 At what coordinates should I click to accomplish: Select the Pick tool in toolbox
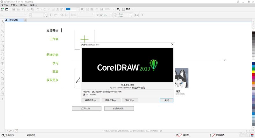[3, 21]
